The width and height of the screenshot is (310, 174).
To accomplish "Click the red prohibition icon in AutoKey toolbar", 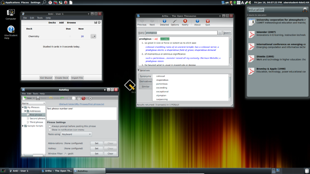I will pos(83,98).
